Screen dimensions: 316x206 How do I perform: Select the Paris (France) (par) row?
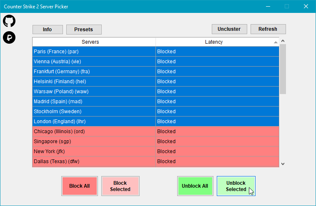coord(156,52)
